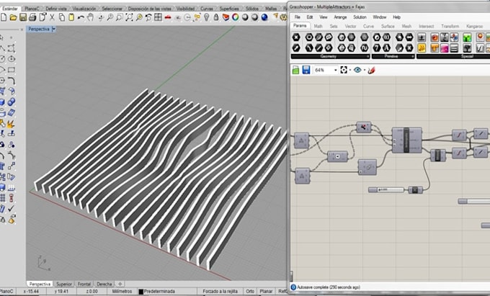
Task: Click the red car icon in the toolbar
Action: 168,17
